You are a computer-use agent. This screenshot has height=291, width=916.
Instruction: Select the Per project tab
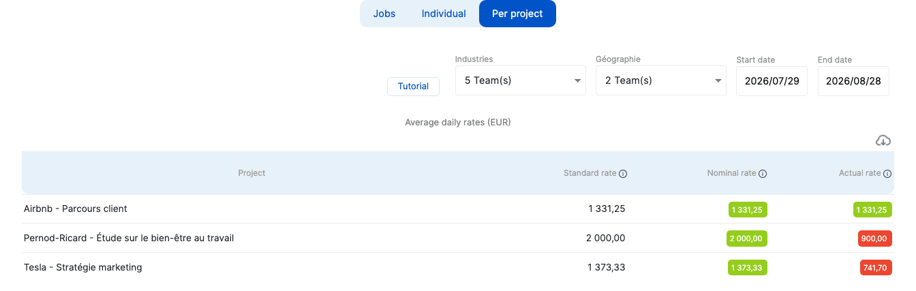pyautogui.click(x=517, y=14)
